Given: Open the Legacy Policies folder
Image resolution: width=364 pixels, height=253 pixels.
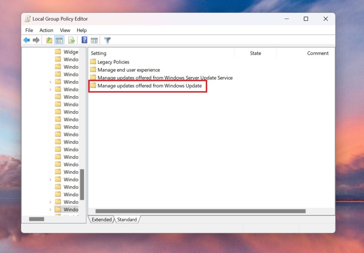Looking at the screenshot, I should 113,62.
